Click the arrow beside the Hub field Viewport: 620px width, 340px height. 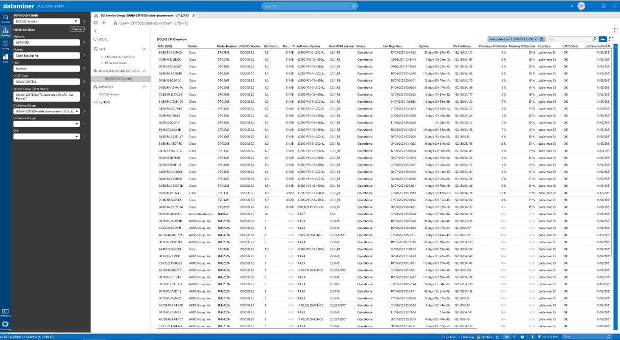point(84,68)
